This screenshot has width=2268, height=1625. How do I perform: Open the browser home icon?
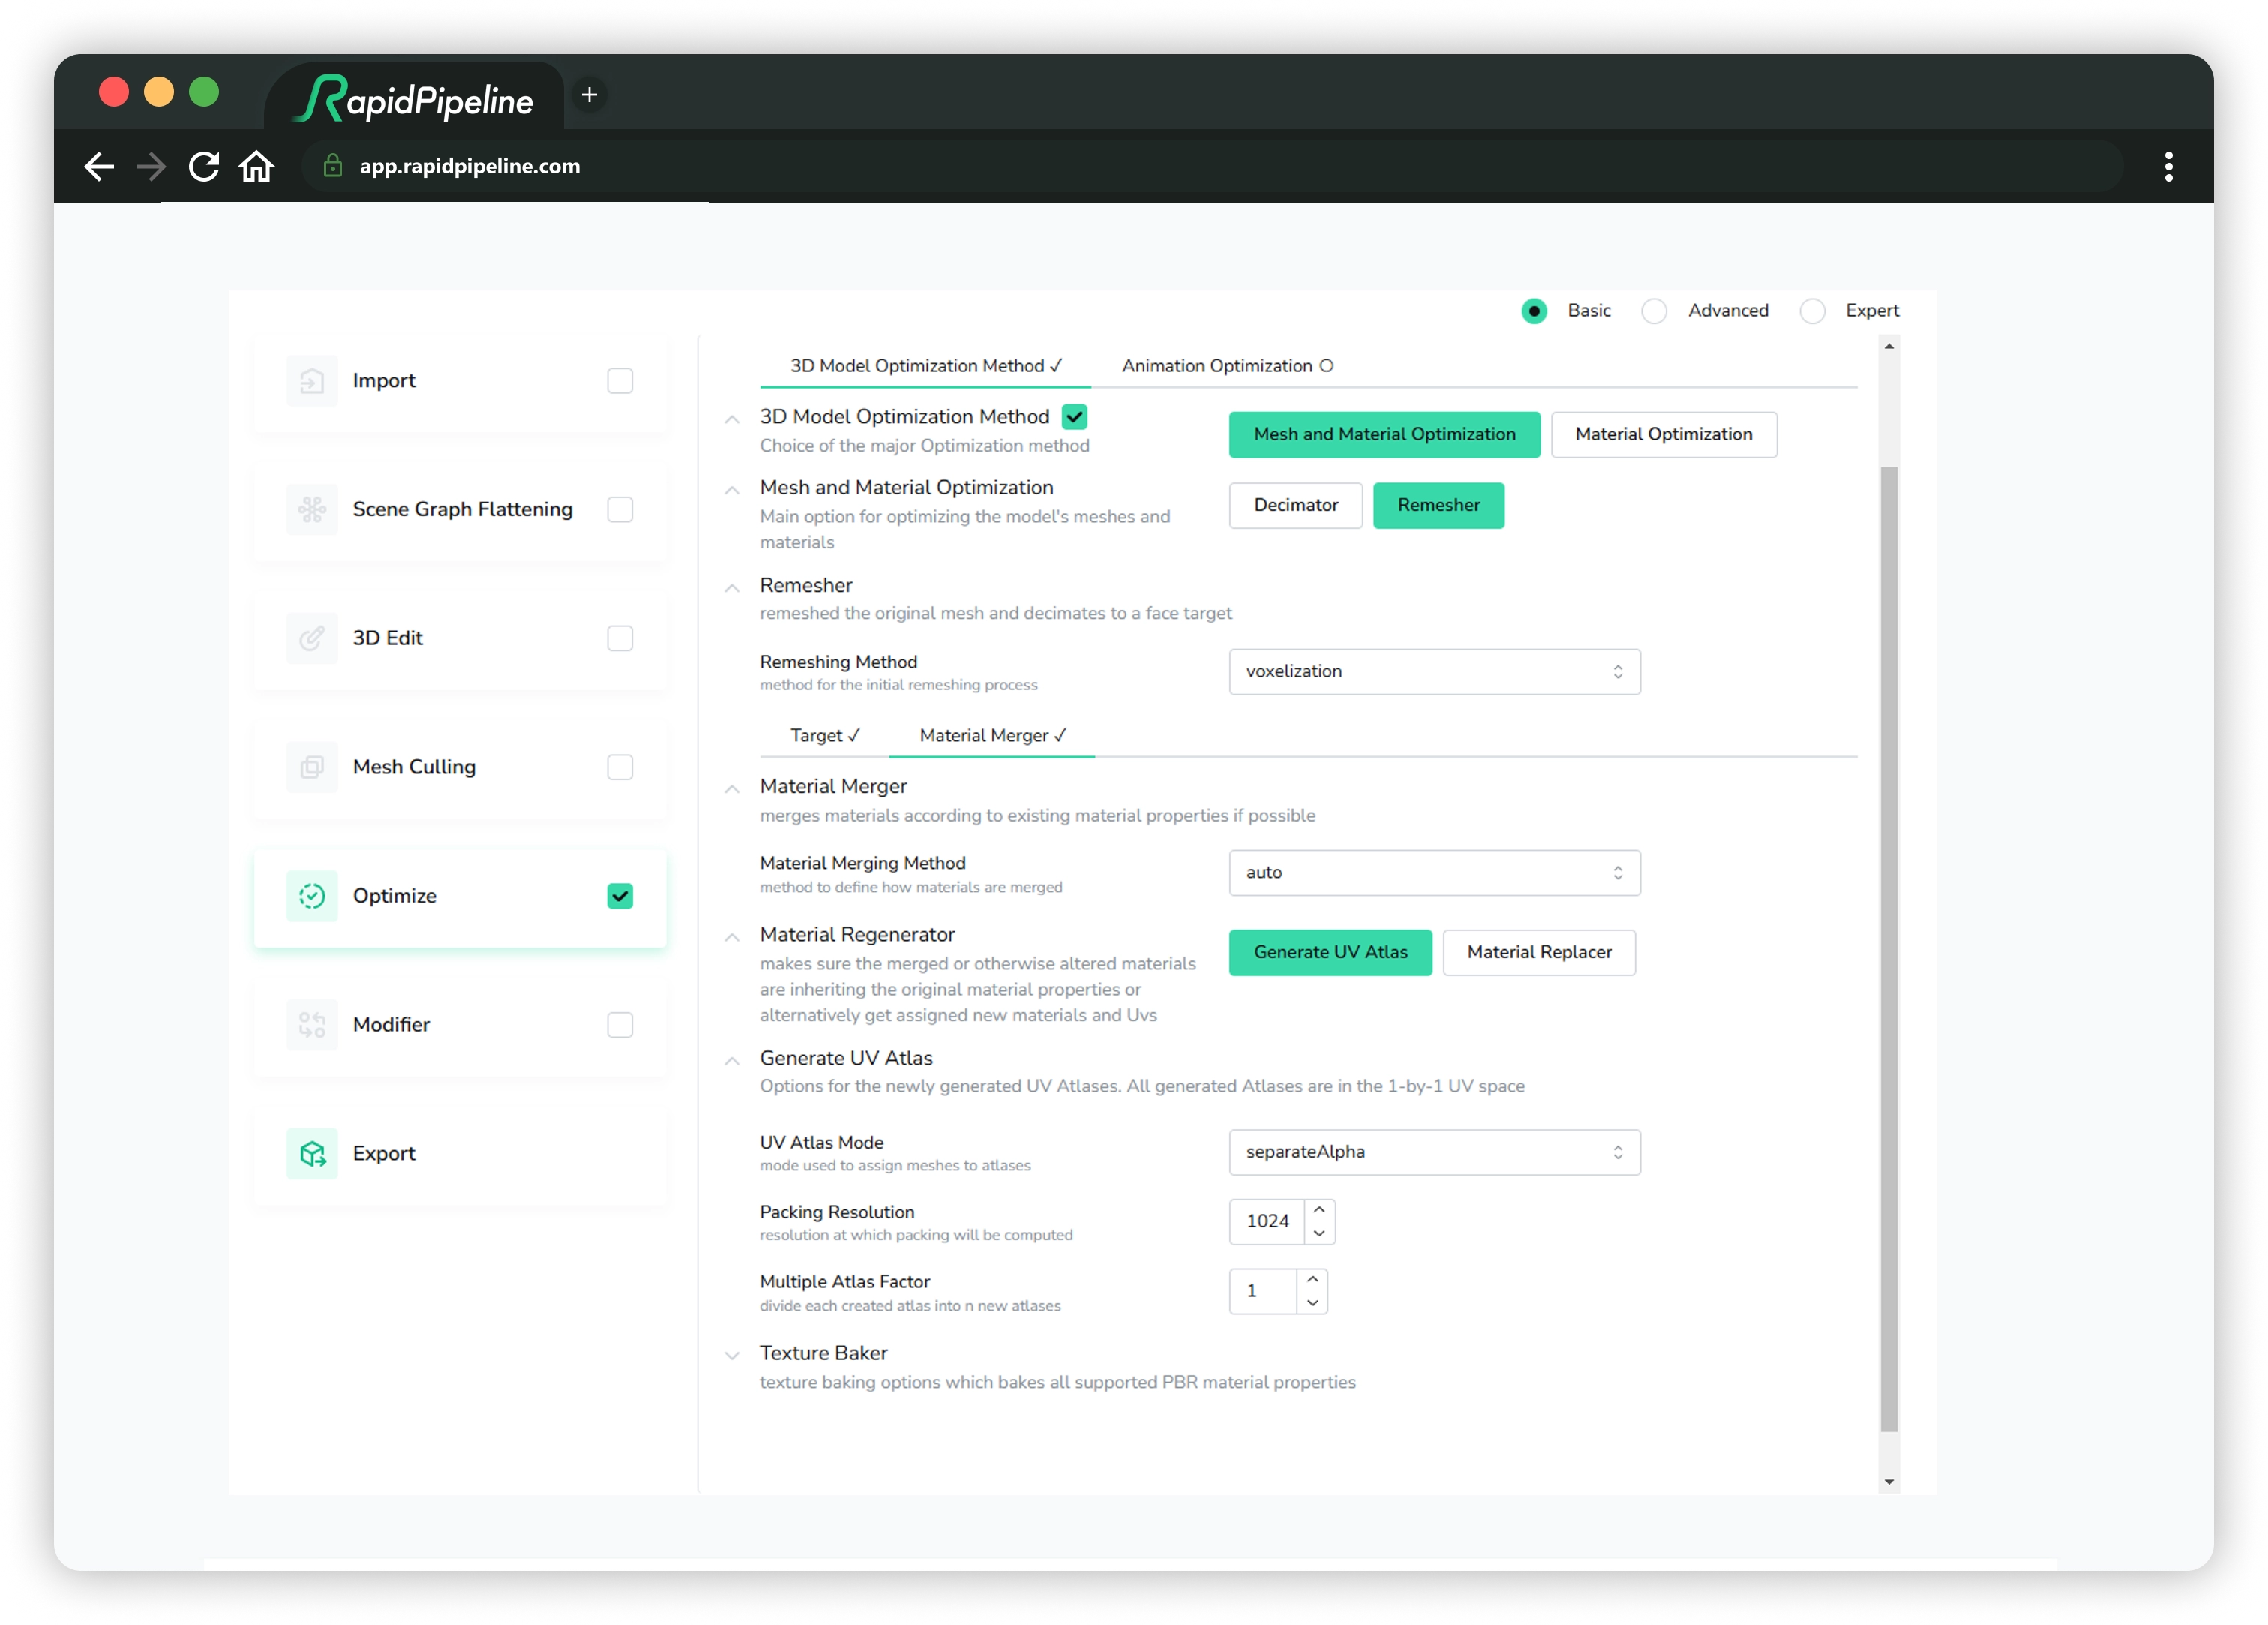click(257, 166)
